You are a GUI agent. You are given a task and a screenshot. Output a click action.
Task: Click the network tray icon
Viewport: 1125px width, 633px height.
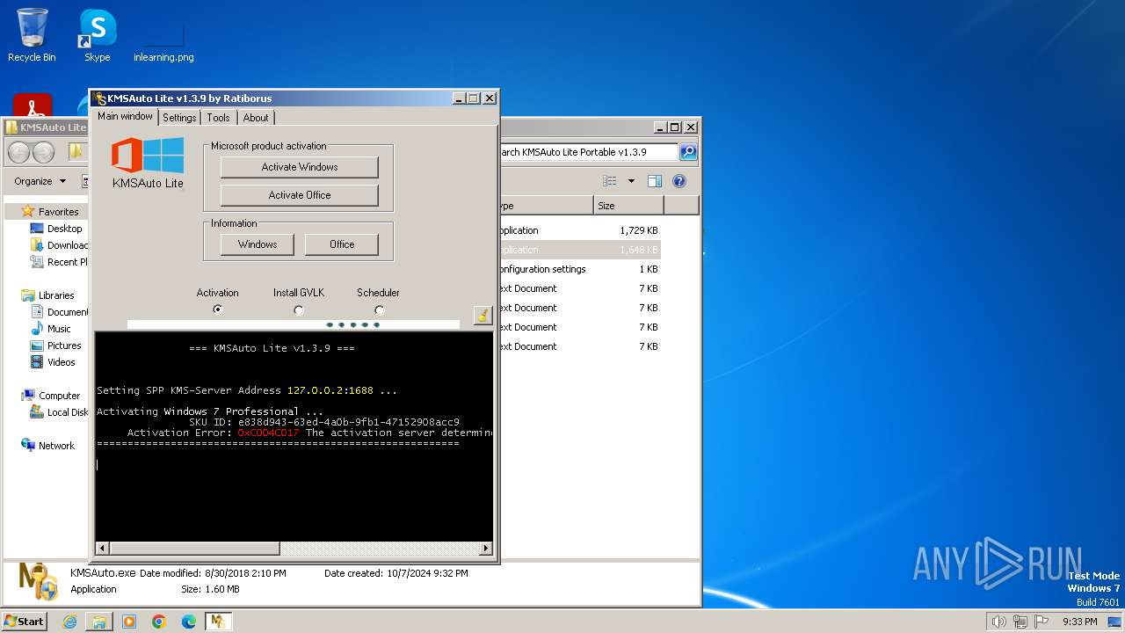[1020, 622]
